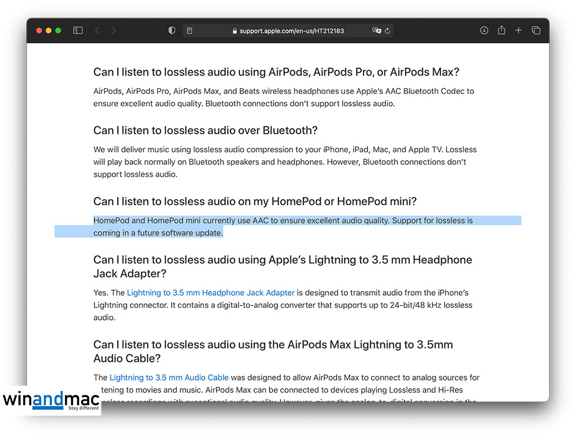Image resolution: width=576 pixels, height=437 pixels.
Task: Open the Privacy Report shield icon
Action: [x=172, y=31]
